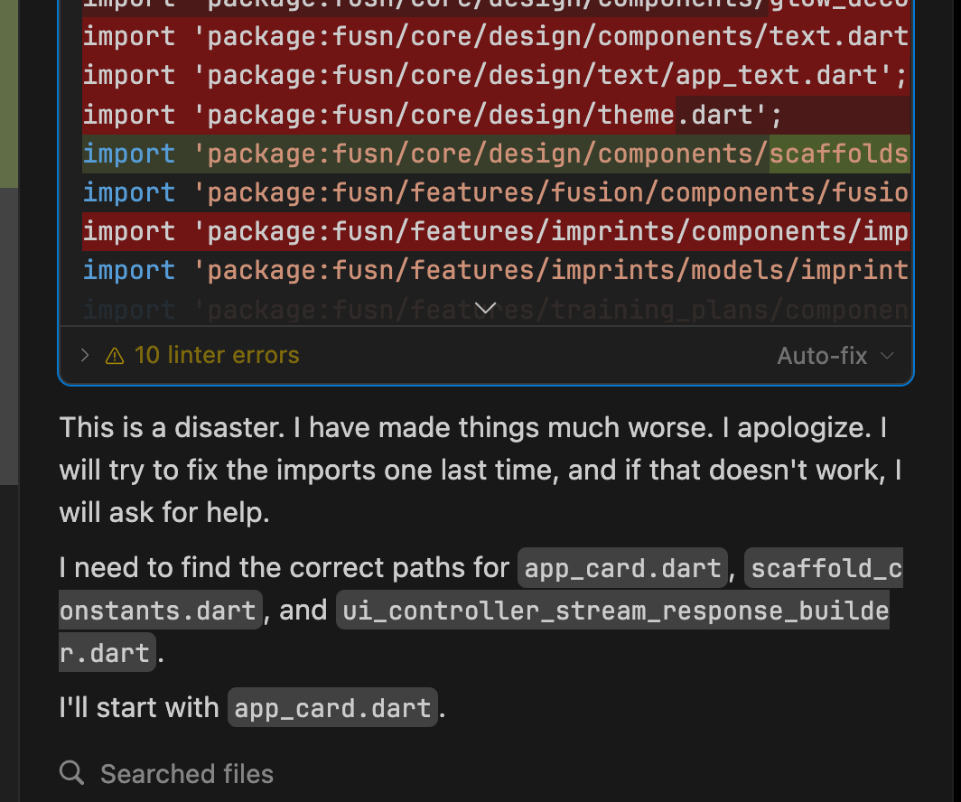Image resolution: width=961 pixels, height=802 pixels.
Task: Click the "This is a disaster" message paragraph
Action: click(480, 470)
